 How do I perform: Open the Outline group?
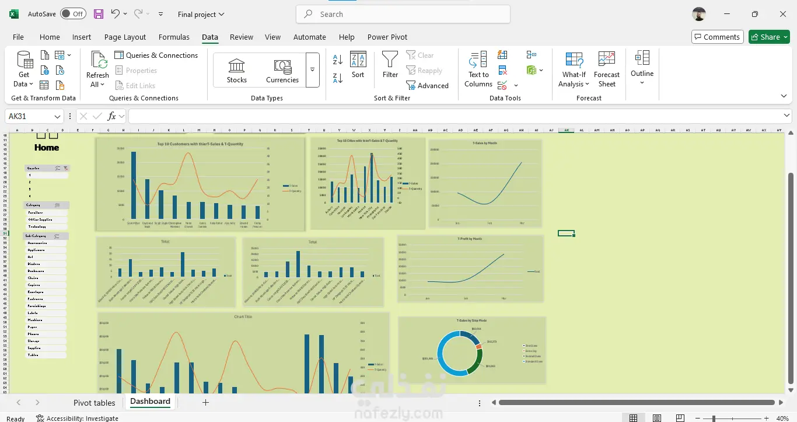(642, 68)
